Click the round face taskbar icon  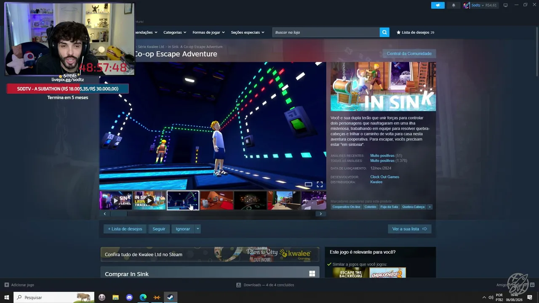(102, 298)
